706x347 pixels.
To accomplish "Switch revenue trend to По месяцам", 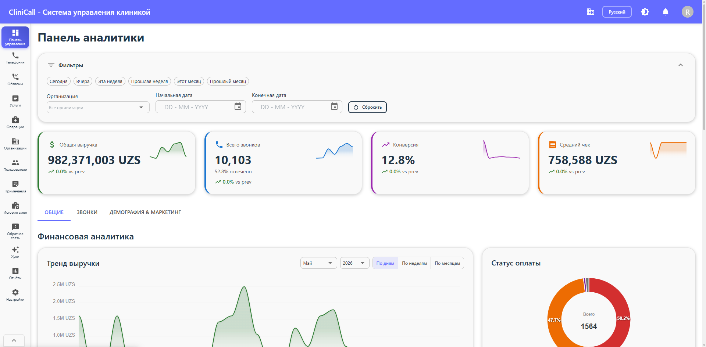I will (448, 263).
